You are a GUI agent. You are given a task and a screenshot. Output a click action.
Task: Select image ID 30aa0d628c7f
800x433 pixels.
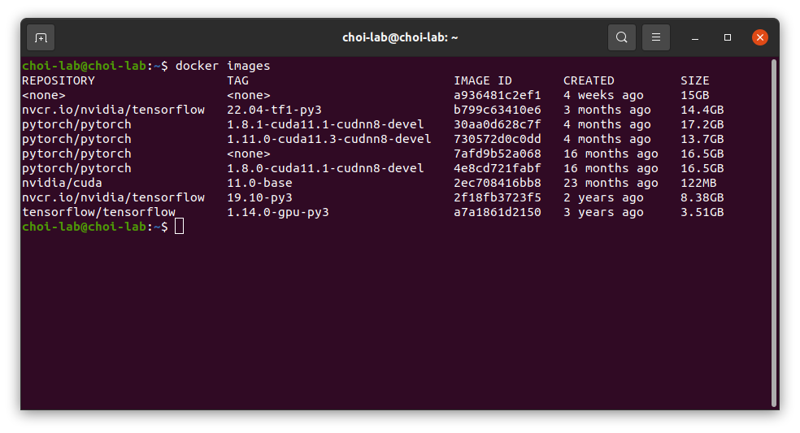click(498, 124)
